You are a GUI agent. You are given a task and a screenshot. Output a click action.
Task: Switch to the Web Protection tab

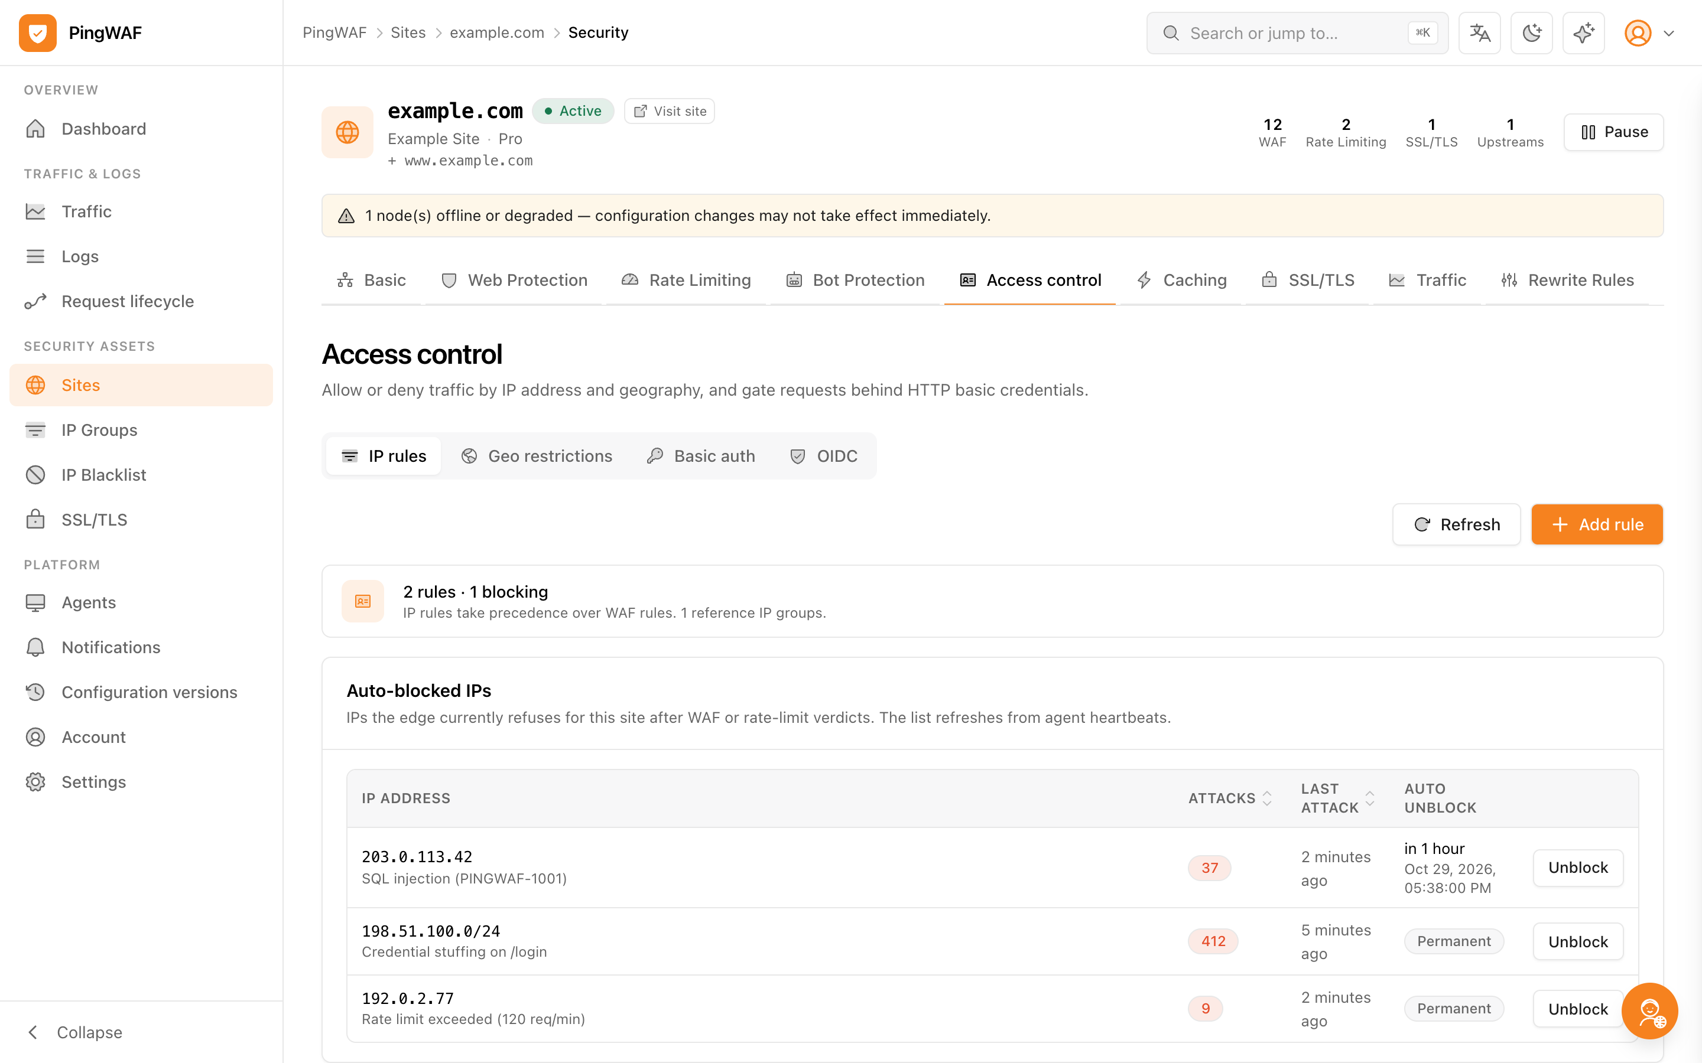514,281
